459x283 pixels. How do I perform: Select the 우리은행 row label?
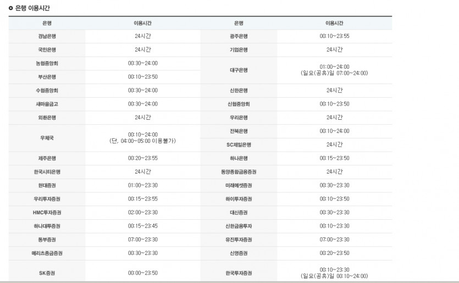tap(239, 118)
